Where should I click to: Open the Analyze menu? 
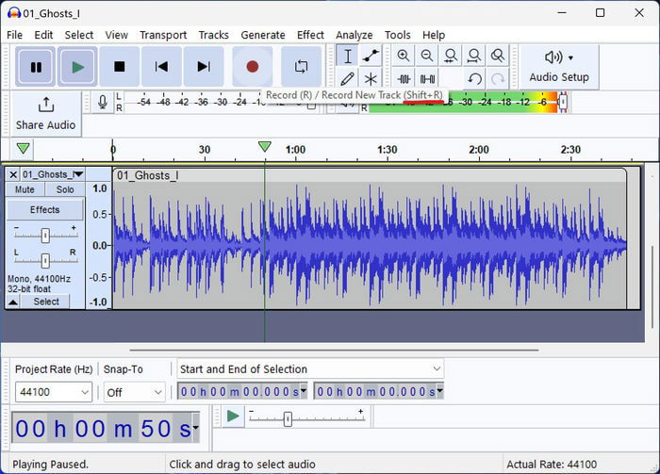tap(354, 35)
